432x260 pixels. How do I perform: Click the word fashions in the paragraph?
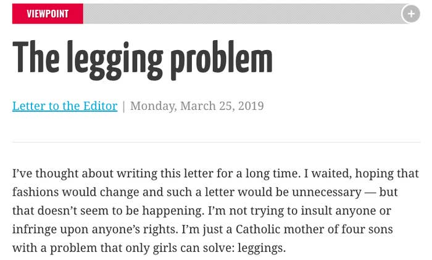pyautogui.click(x=36, y=192)
